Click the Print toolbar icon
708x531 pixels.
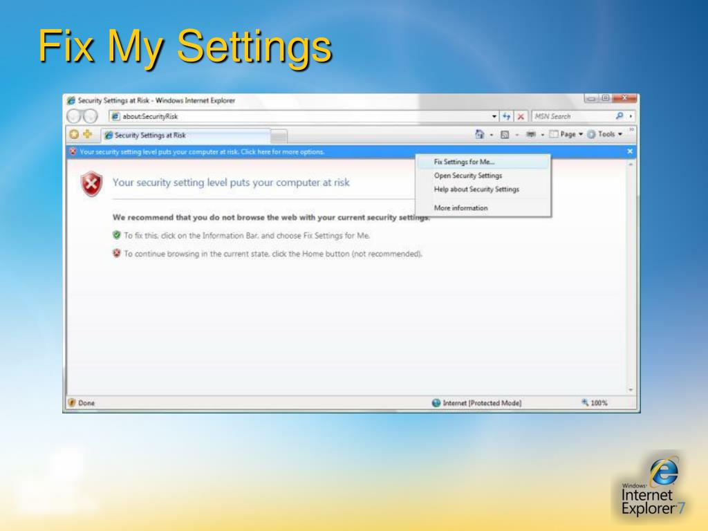531,134
